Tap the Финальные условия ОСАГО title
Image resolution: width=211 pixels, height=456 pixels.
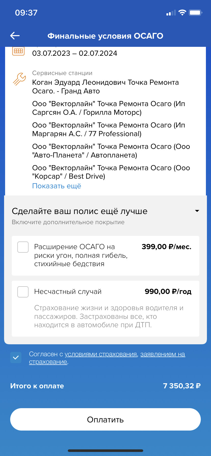tap(105, 36)
